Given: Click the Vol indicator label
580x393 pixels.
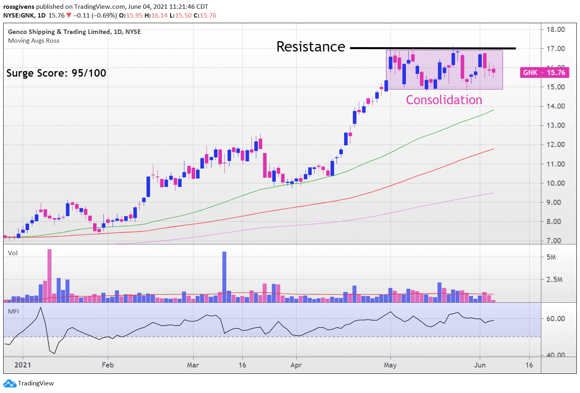Looking at the screenshot, I should pos(13,253).
